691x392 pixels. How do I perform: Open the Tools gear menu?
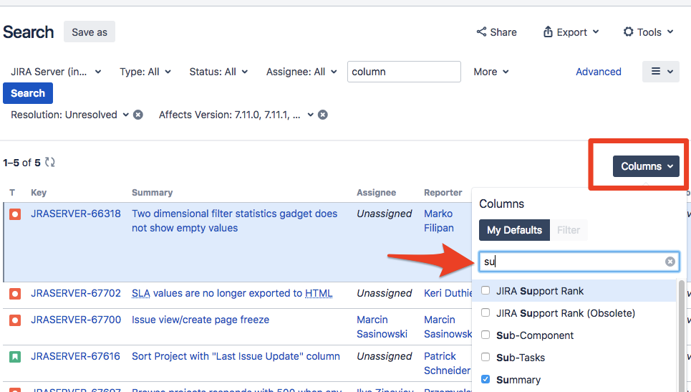[648, 32]
